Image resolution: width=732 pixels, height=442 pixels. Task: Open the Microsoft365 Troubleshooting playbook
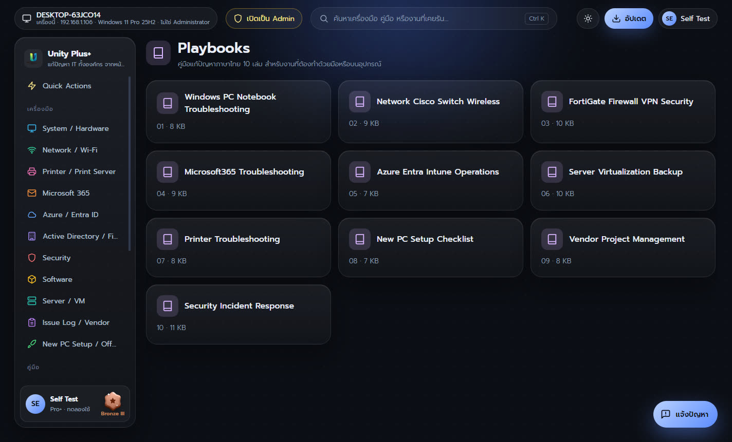point(239,180)
